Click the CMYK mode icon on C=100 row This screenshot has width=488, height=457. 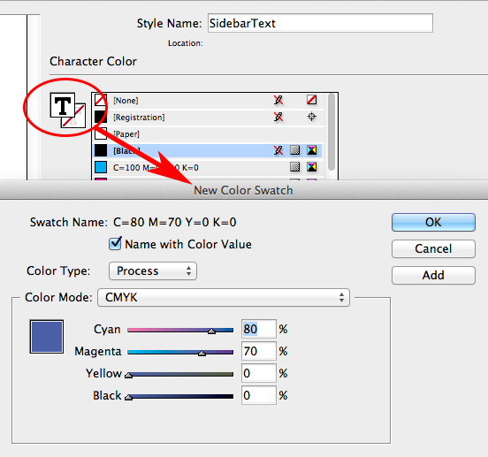pos(311,167)
